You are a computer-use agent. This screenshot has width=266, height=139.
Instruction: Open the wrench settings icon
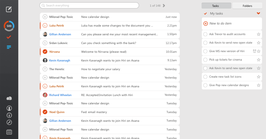(x=9, y=122)
